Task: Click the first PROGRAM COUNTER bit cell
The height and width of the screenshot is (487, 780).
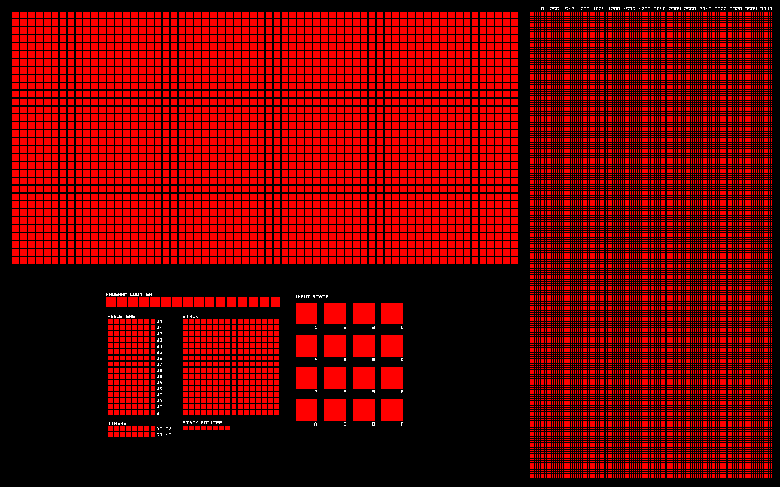Action: 110,301
